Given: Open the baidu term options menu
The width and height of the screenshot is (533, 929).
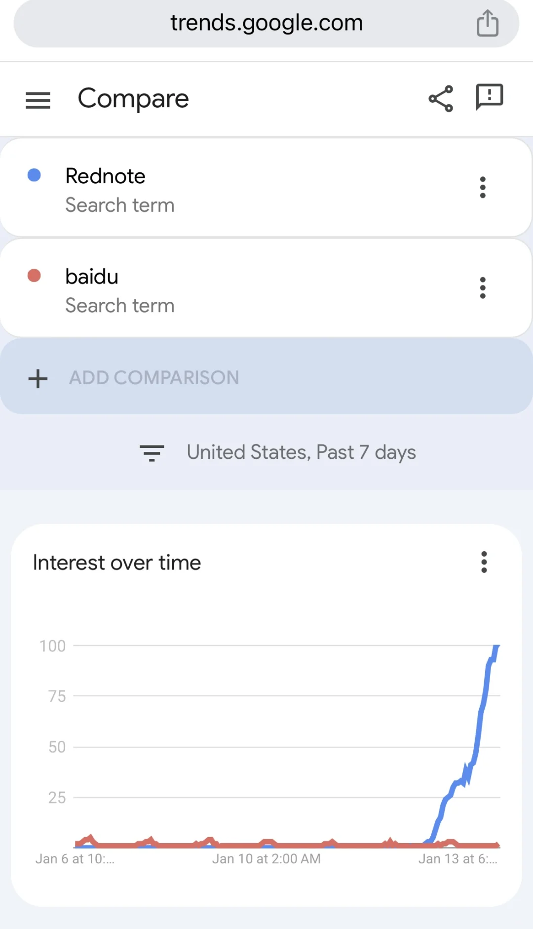Looking at the screenshot, I should (x=483, y=288).
